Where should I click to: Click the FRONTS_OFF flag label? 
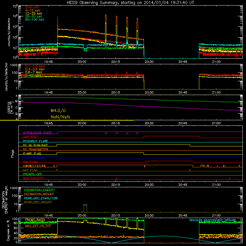coord(33,174)
